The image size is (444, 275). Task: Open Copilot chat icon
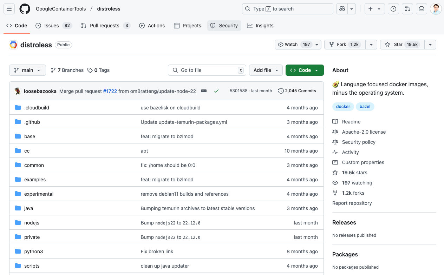click(x=341, y=9)
